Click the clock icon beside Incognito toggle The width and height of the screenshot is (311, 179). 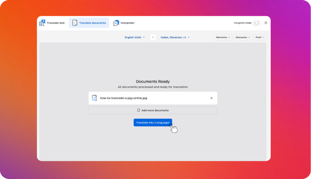(266, 23)
